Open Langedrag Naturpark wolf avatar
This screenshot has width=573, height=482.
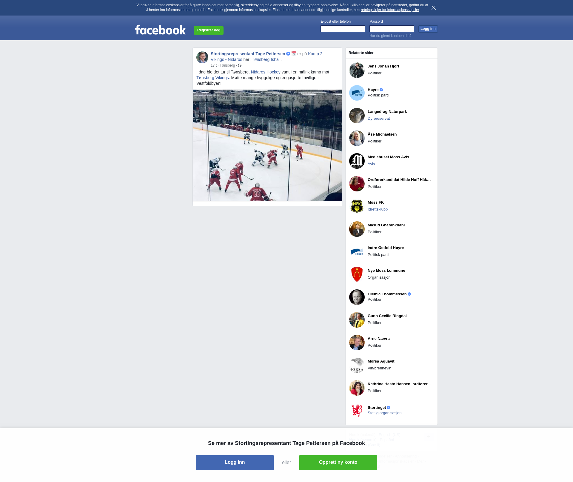(357, 116)
